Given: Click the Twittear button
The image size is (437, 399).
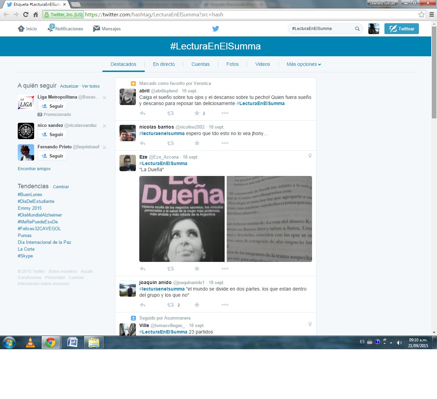Looking at the screenshot, I should point(401,29).
